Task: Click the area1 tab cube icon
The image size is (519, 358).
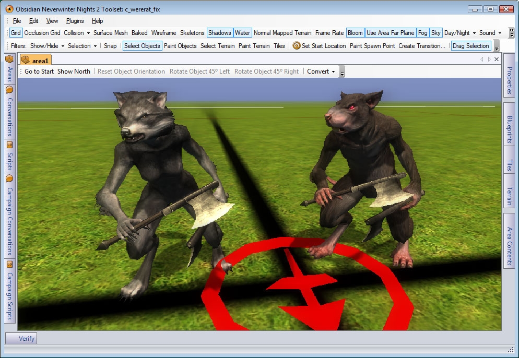Action: click(x=25, y=60)
